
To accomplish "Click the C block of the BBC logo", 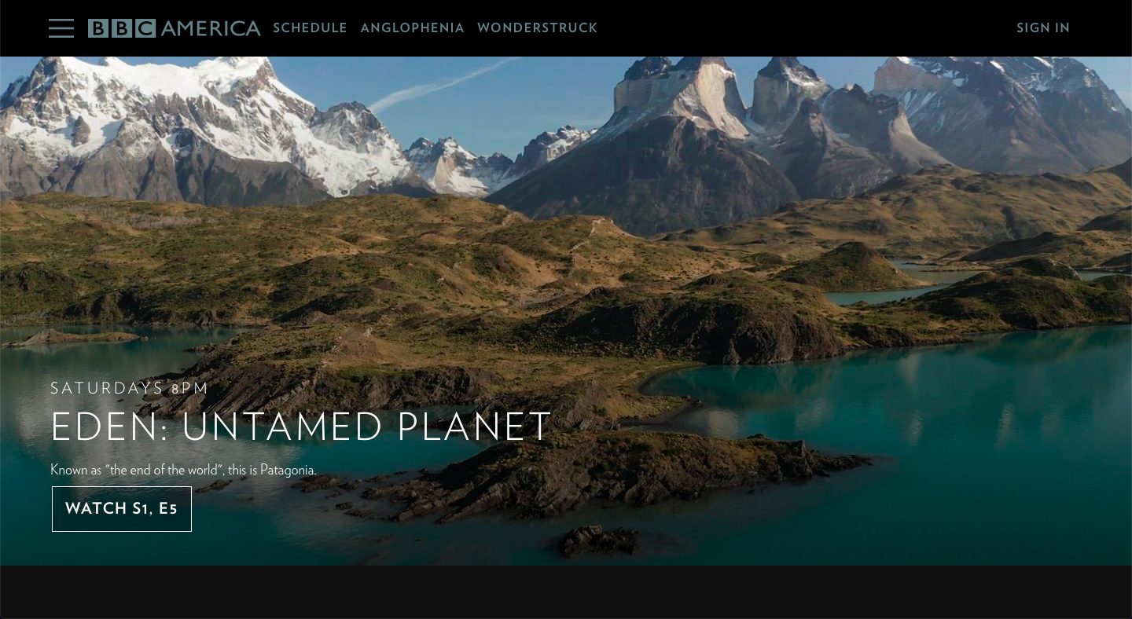I will (x=145, y=28).
